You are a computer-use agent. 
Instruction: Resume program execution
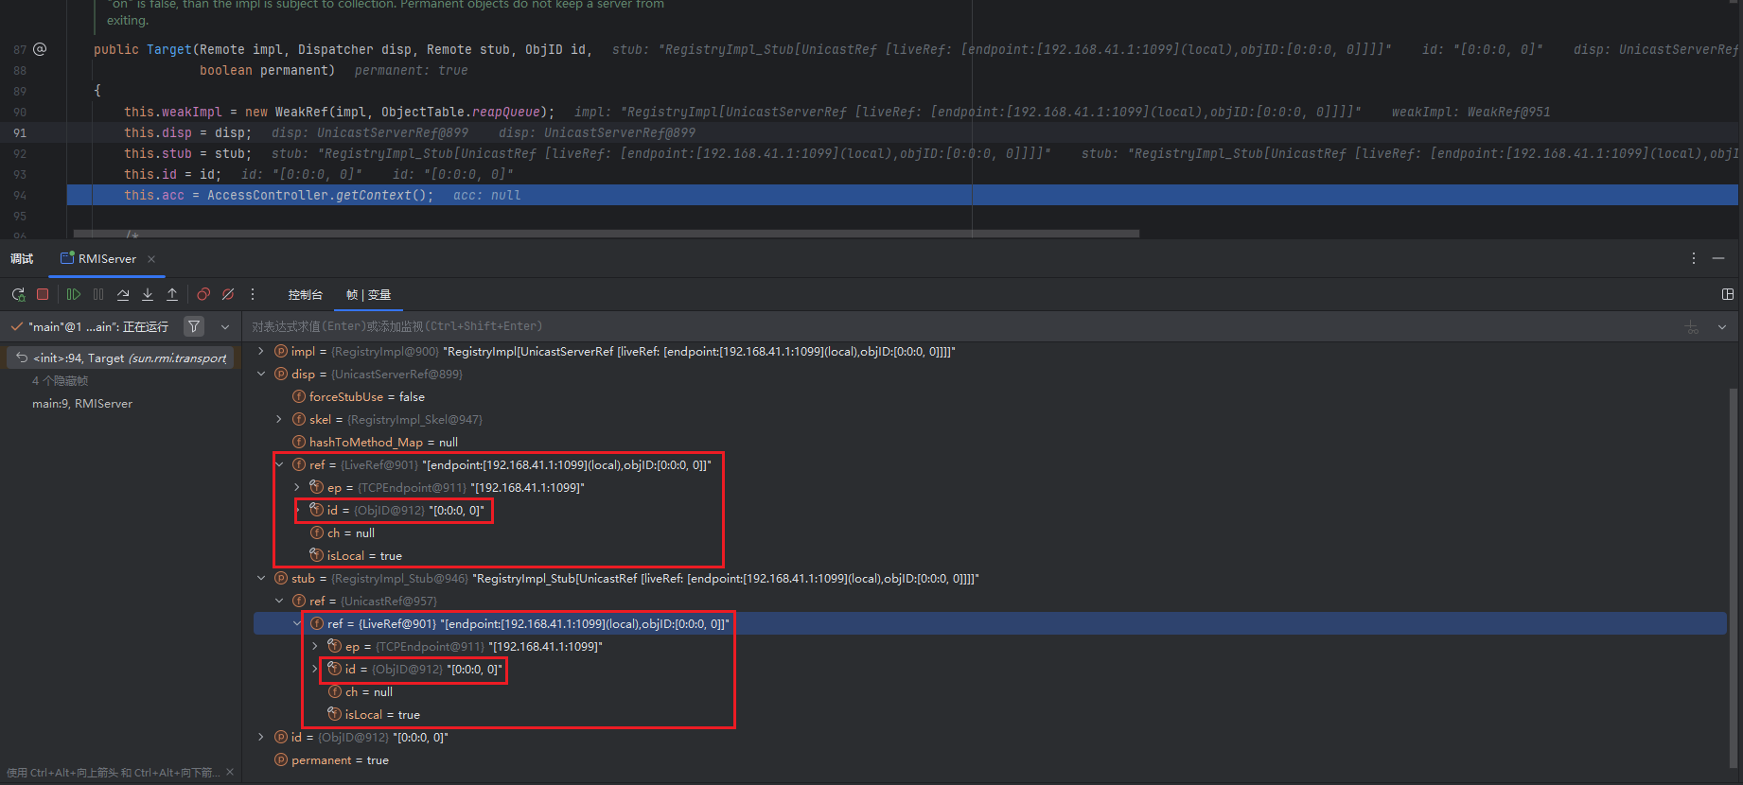click(x=74, y=294)
